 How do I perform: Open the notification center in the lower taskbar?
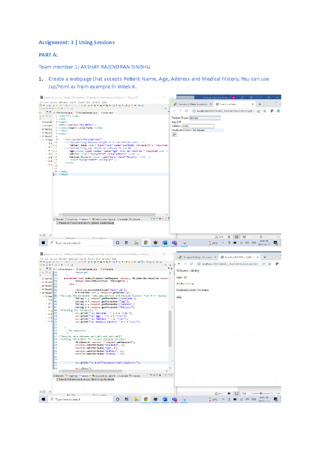click(276, 399)
